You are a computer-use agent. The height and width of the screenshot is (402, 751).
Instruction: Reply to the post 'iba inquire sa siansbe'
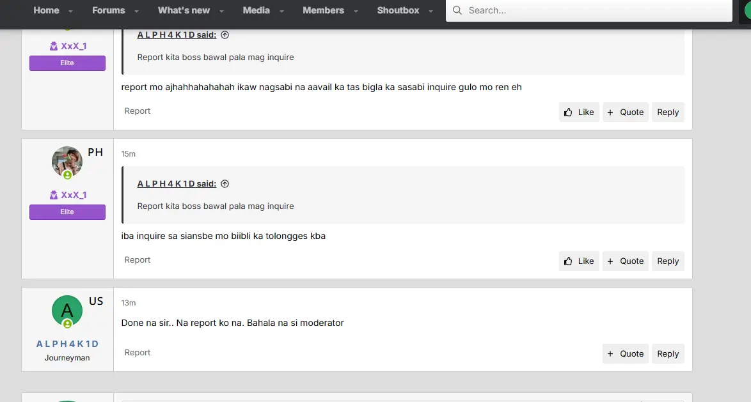[x=668, y=261]
